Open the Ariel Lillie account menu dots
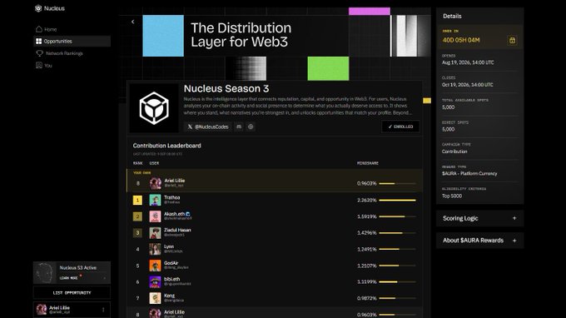 [x=103, y=310]
